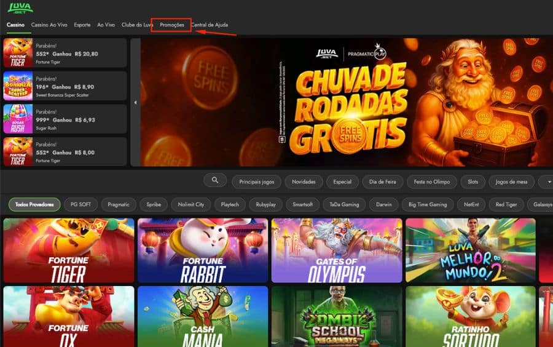The image size is (553, 347).
Task: Open Cassino Ao Vivo tab
Action: pyautogui.click(x=49, y=25)
